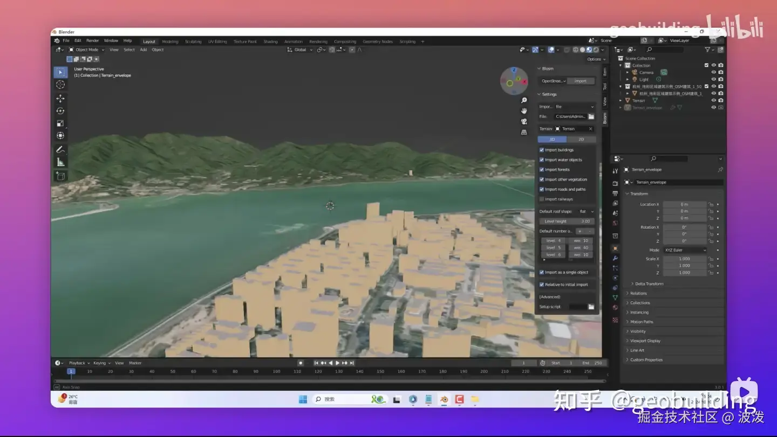Expand the Relations panel section
Screen dimensions: 777x437
[638, 294]
